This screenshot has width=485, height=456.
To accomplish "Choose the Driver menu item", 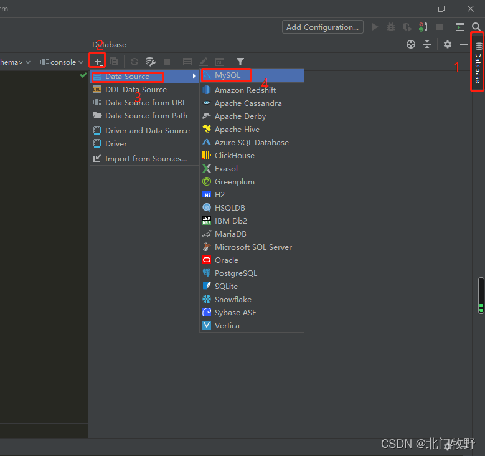I will pos(145,144).
